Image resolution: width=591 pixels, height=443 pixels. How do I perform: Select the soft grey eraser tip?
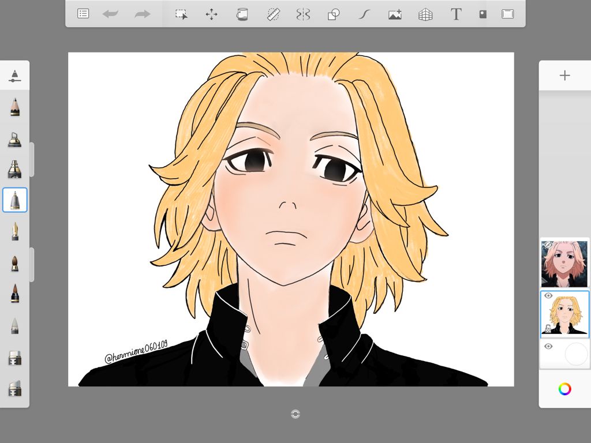click(x=14, y=326)
